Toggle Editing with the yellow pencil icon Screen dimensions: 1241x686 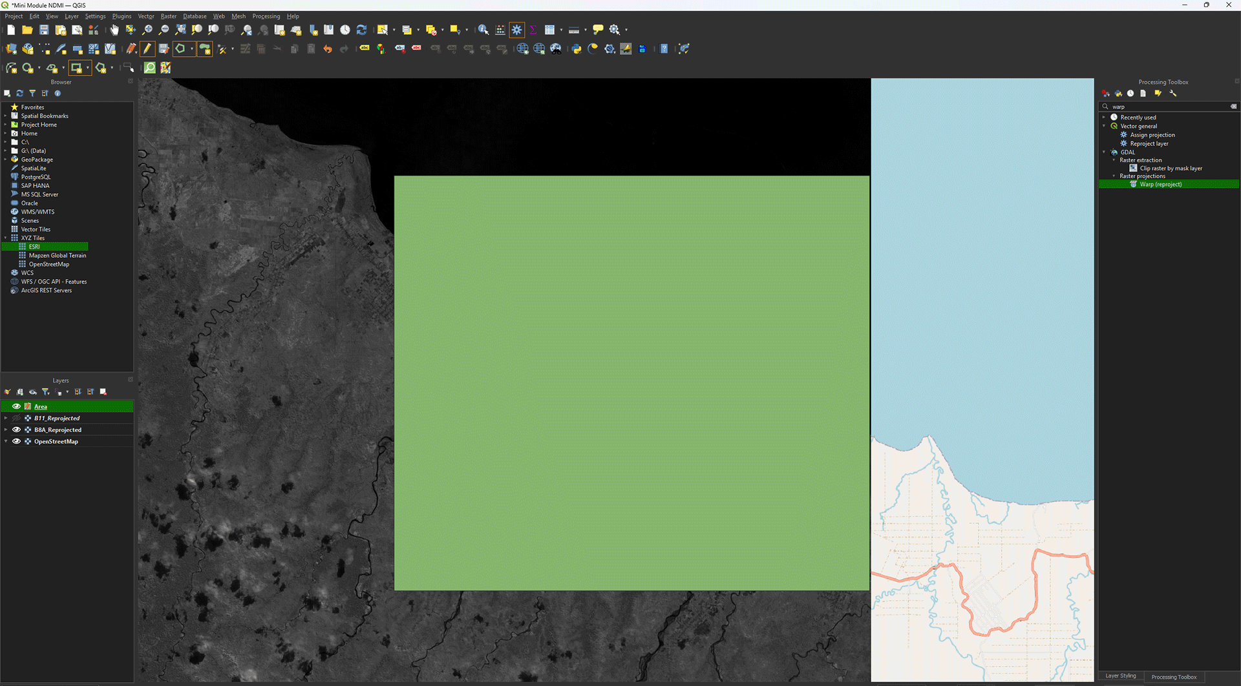point(147,49)
